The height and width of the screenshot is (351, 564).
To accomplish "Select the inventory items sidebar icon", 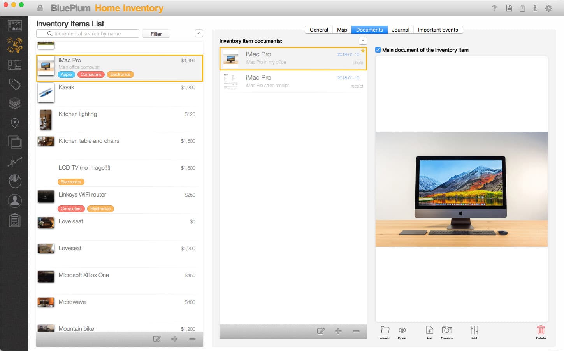I will point(15,45).
